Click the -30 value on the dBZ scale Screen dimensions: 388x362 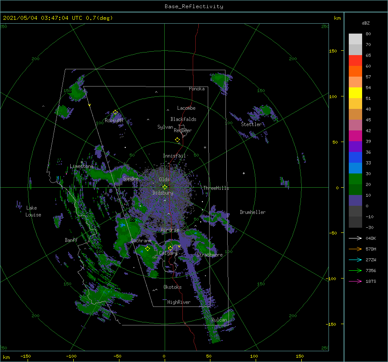(369, 227)
